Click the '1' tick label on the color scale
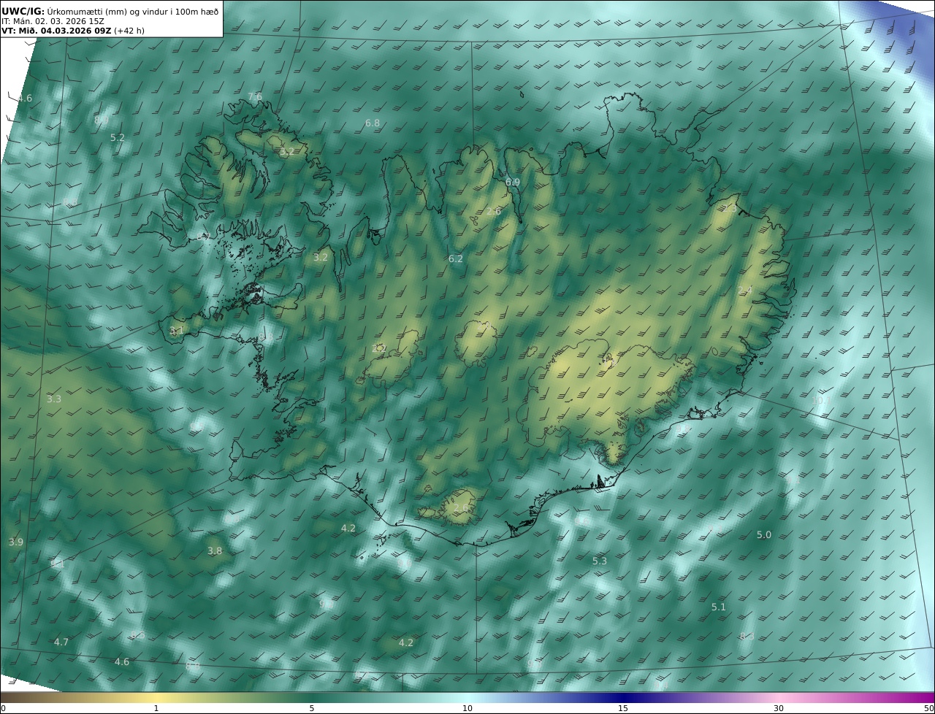Screen dimensions: 935x714 tap(156, 708)
